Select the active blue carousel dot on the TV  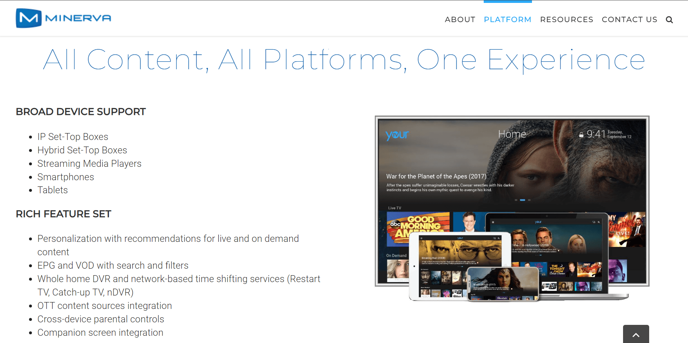tap(523, 200)
